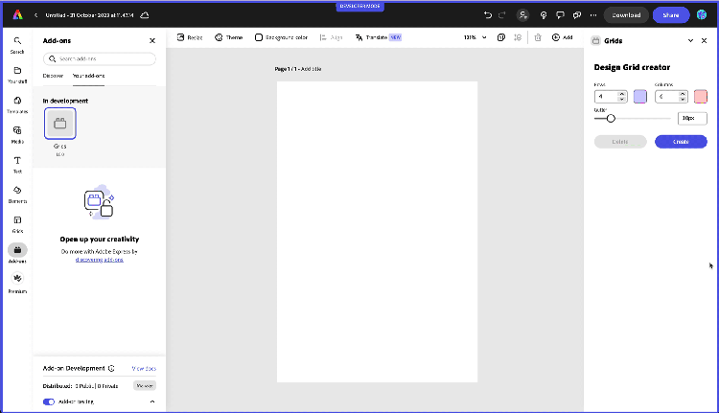
Task: Click the Create grid button
Action: click(x=681, y=142)
